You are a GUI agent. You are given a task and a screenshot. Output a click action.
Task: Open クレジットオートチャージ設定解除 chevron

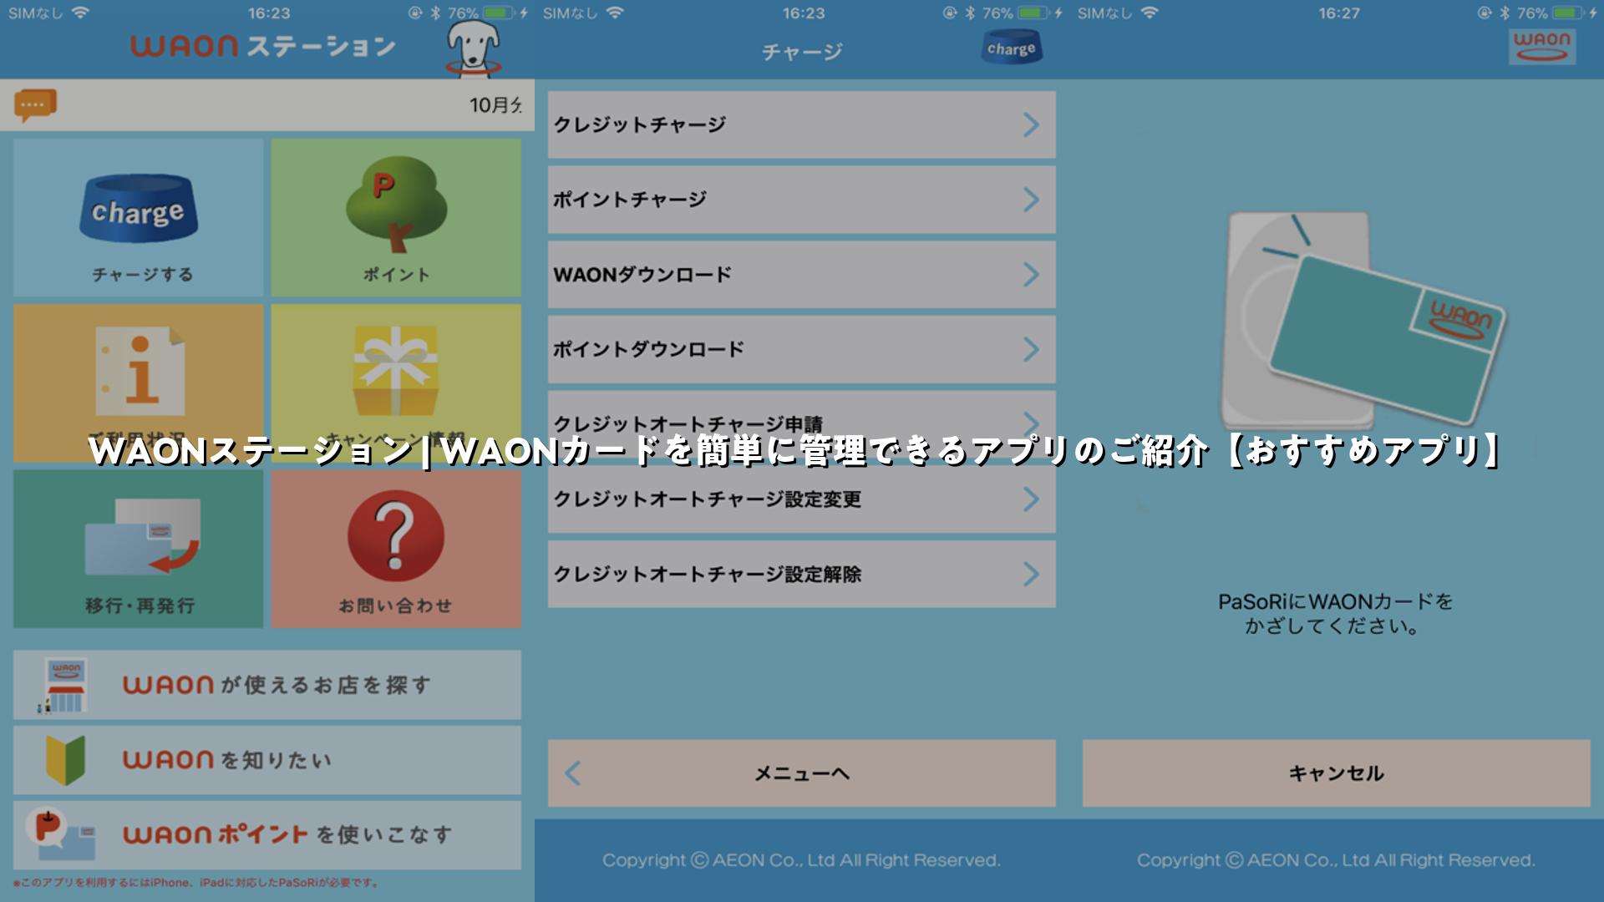click(1032, 574)
